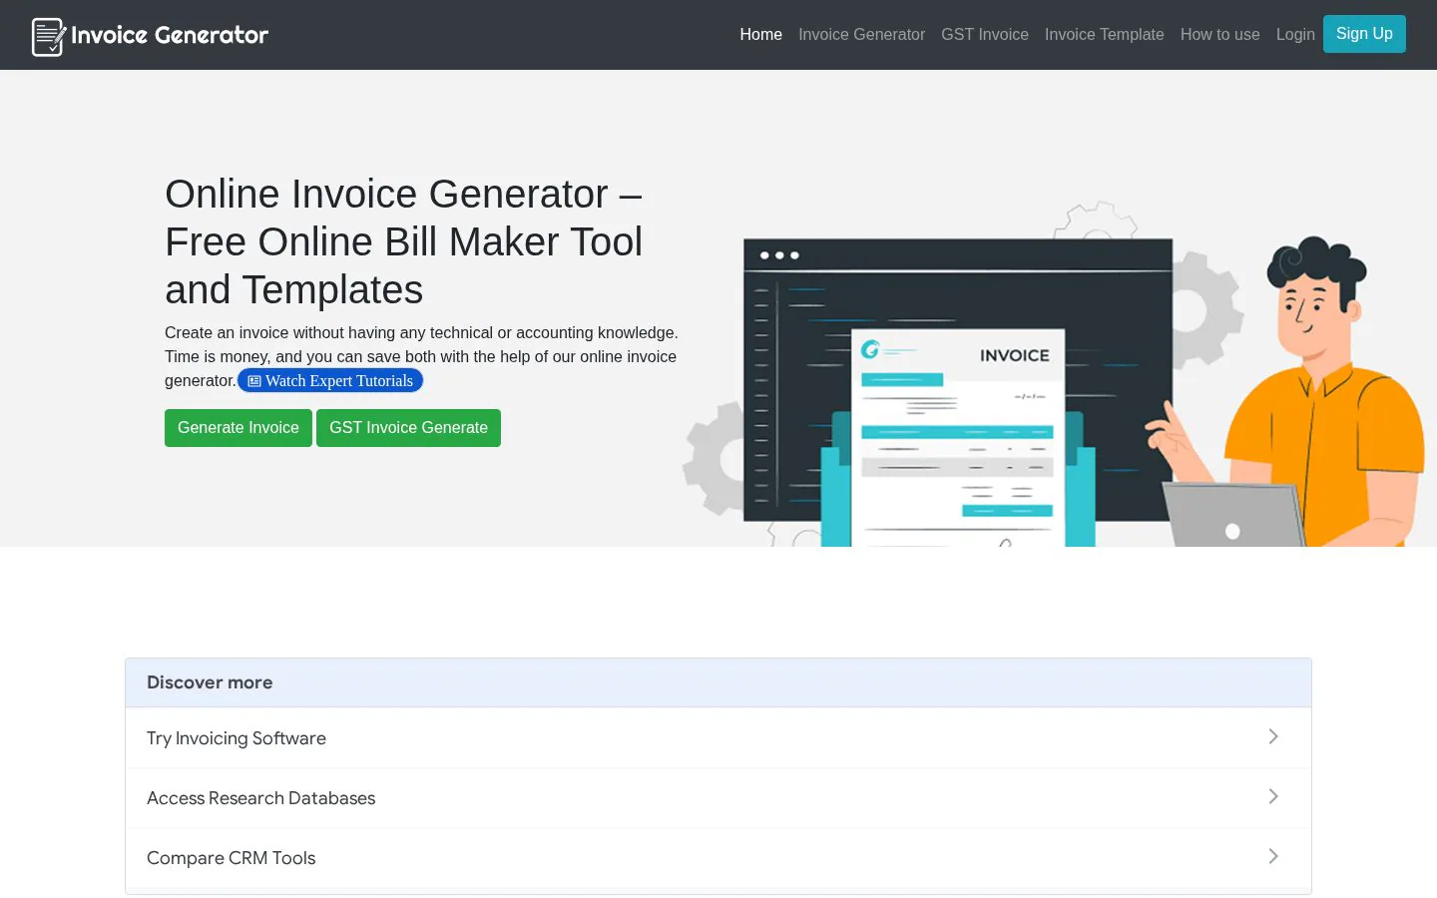
Task: Click the Online Invoice Generator page heading
Action: [x=404, y=241]
